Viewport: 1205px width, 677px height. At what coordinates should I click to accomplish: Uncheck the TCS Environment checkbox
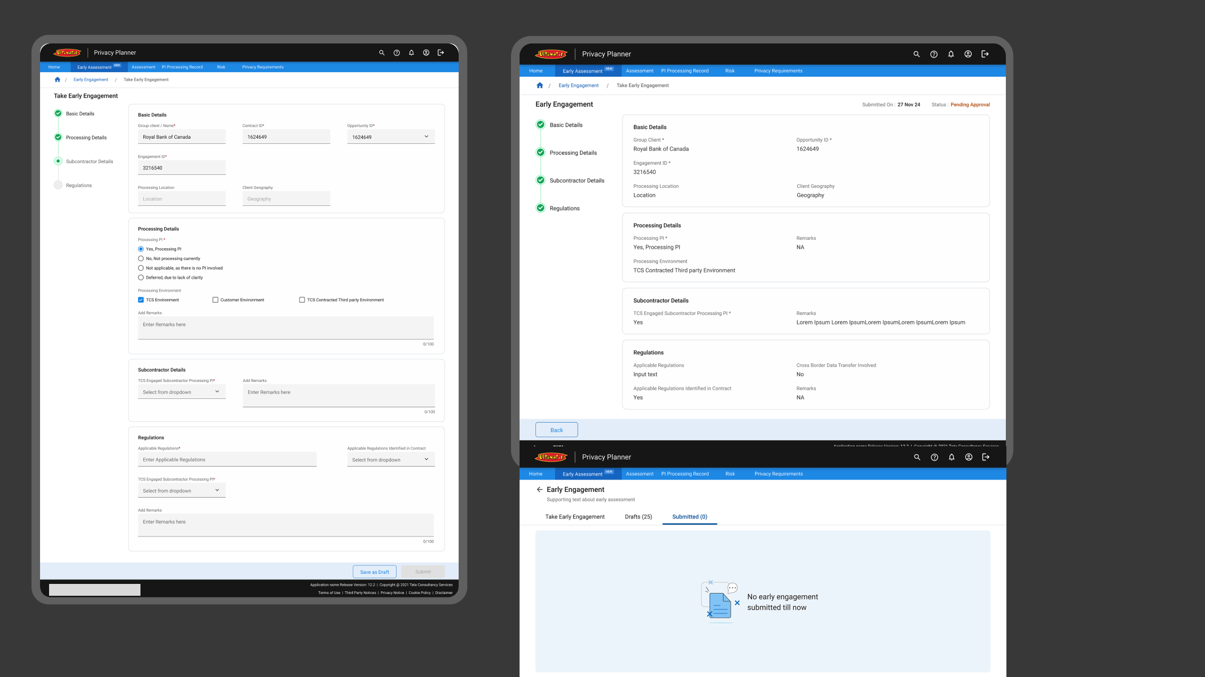pos(141,300)
